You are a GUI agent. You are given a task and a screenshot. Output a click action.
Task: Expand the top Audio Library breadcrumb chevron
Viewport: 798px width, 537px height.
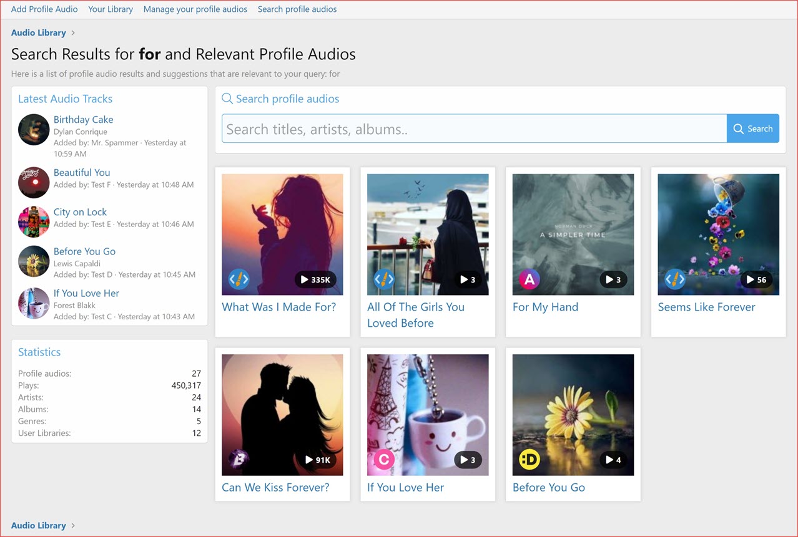click(x=73, y=32)
